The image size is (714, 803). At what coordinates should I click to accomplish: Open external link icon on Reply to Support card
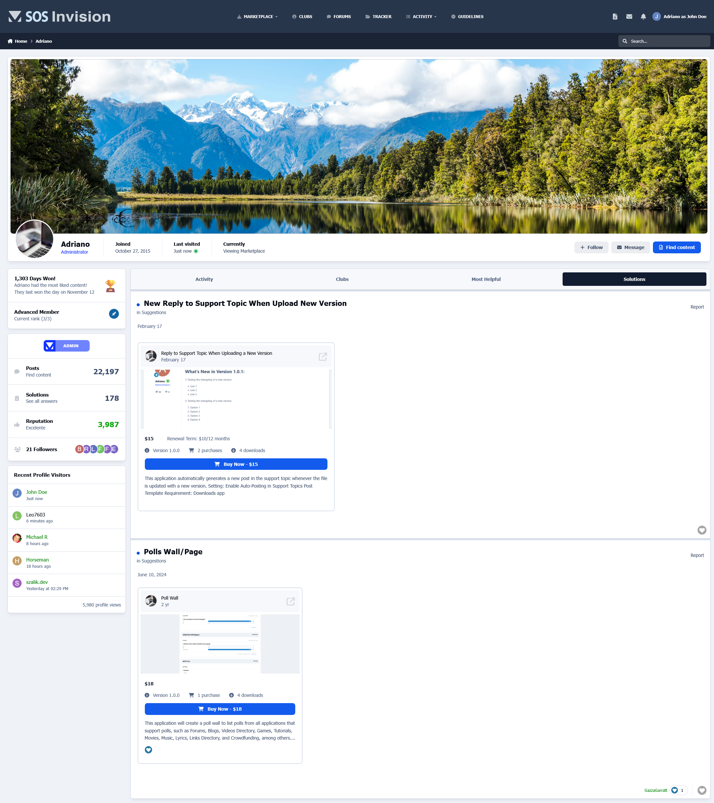coord(323,356)
